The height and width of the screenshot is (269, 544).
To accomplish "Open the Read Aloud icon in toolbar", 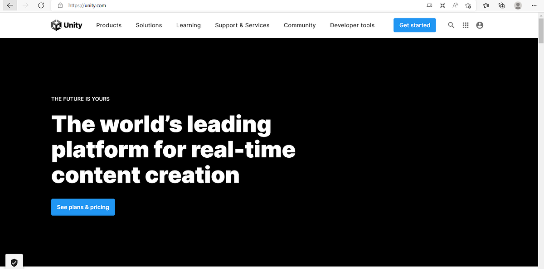I will tap(455, 5).
